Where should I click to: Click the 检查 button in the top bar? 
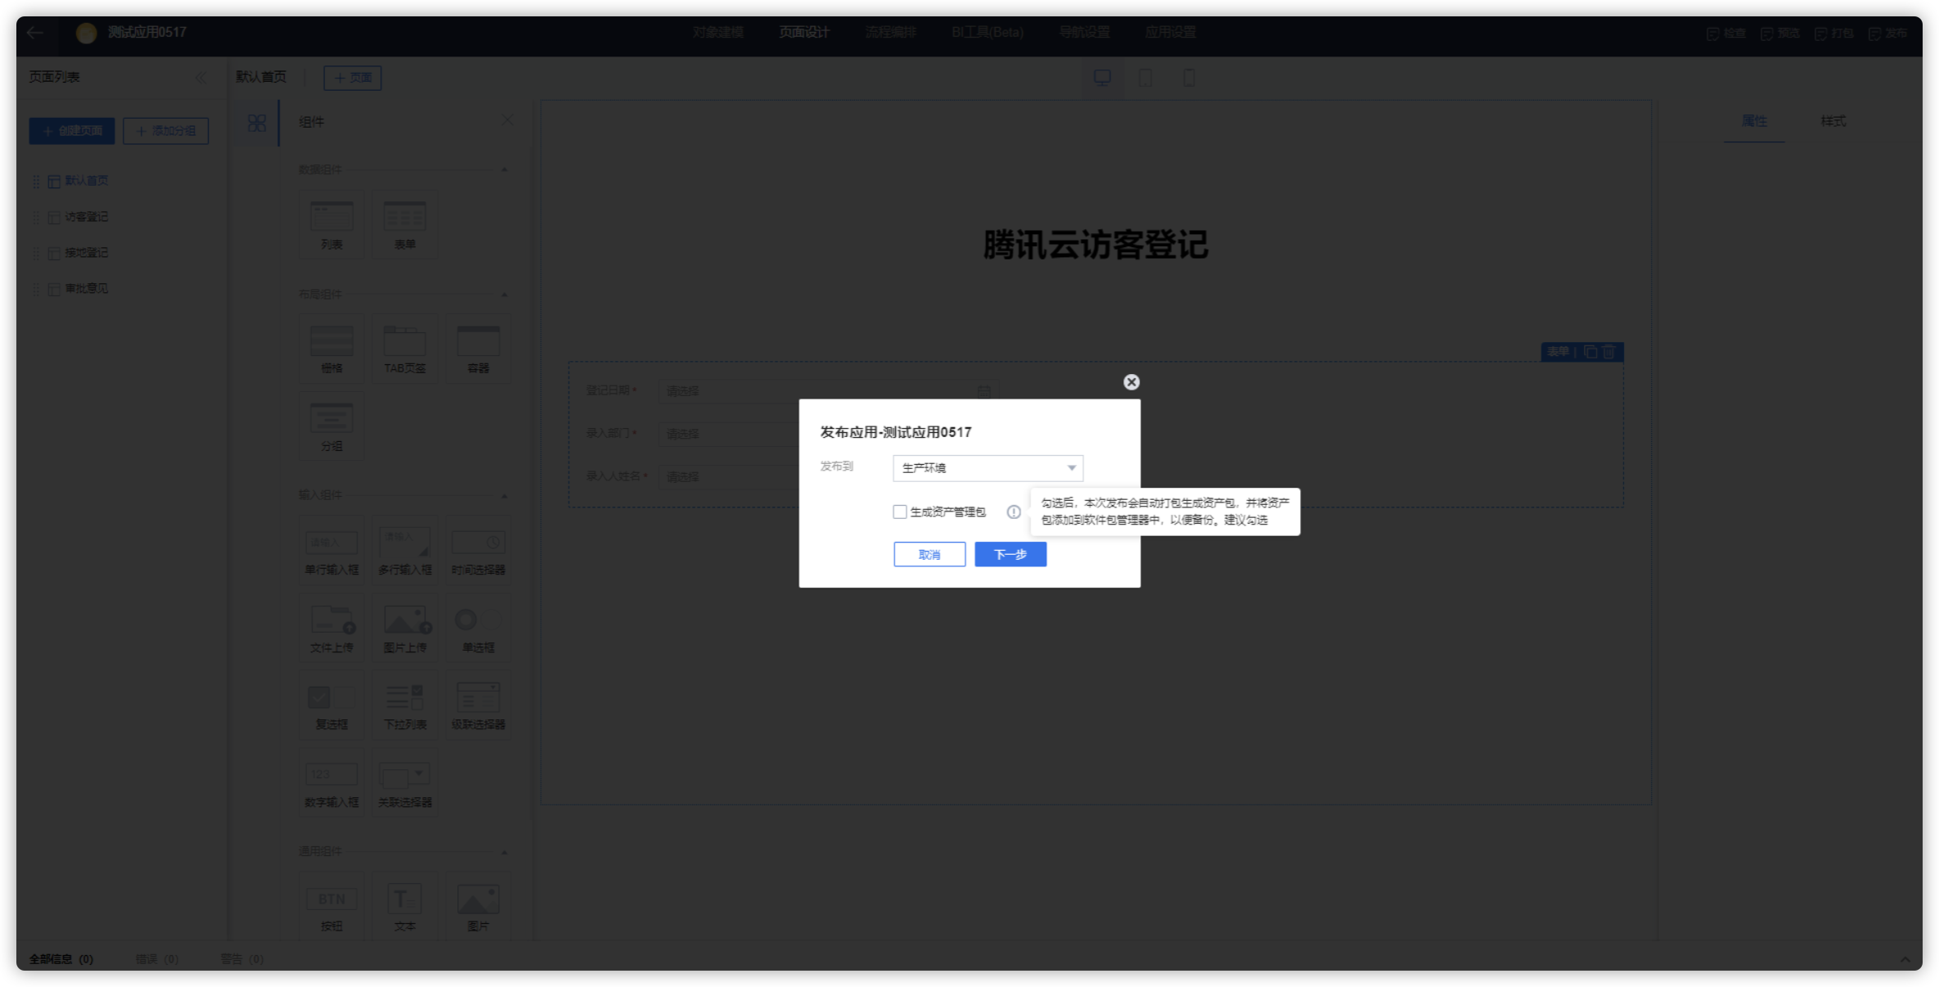[x=1726, y=34]
